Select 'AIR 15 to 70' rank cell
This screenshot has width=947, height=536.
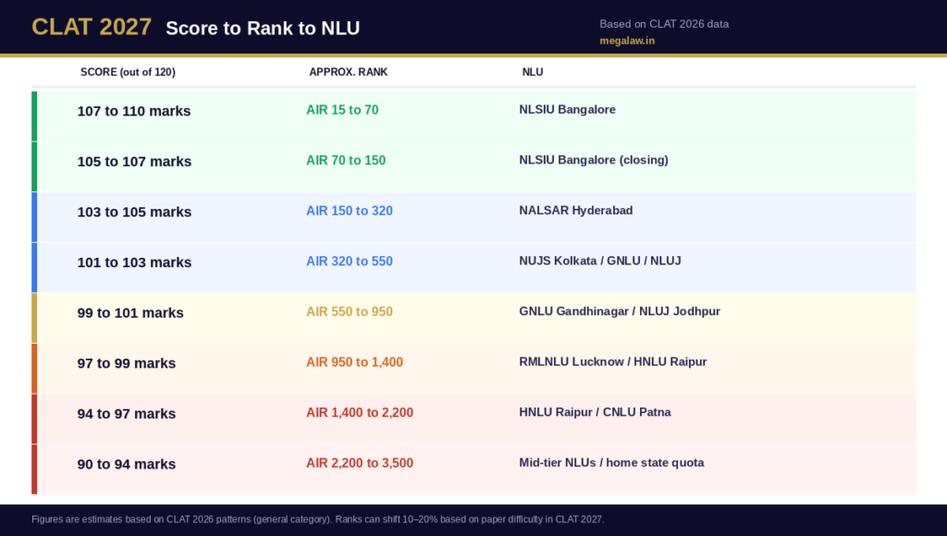coord(342,110)
